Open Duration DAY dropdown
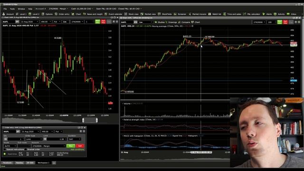The image size is (304, 171). [x=75, y=139]
